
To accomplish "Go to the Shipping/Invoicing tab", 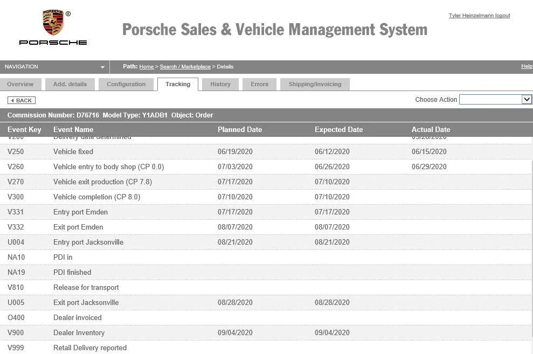I will pos(315,84).
